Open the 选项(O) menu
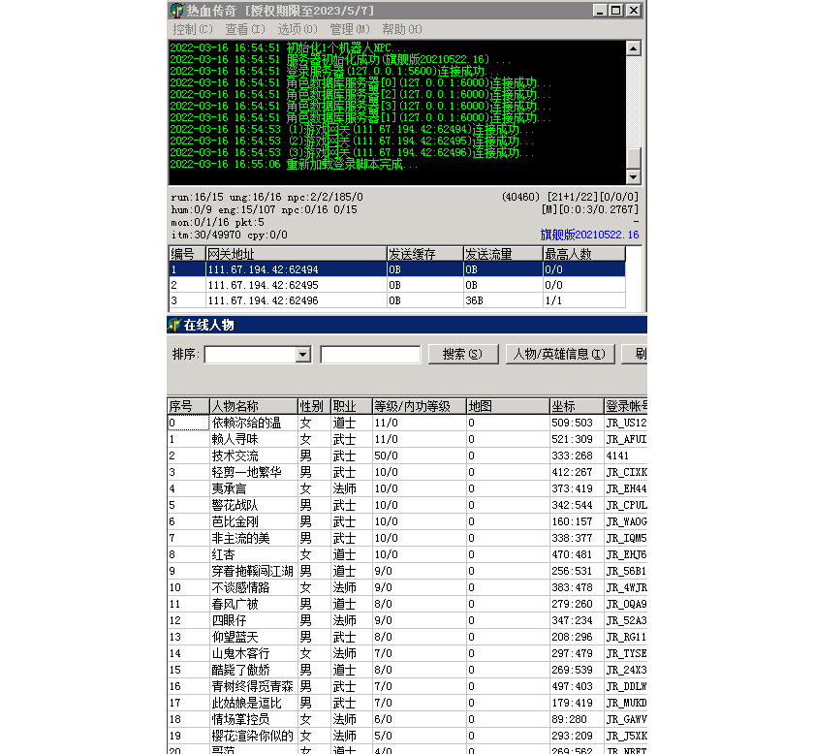Screen dimensions: 814x754 297,29
